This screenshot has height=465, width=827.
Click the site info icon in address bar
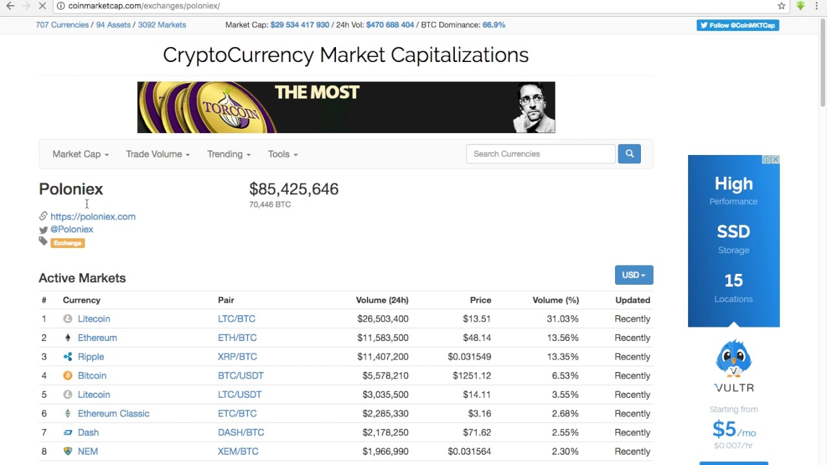coord(60,6)
